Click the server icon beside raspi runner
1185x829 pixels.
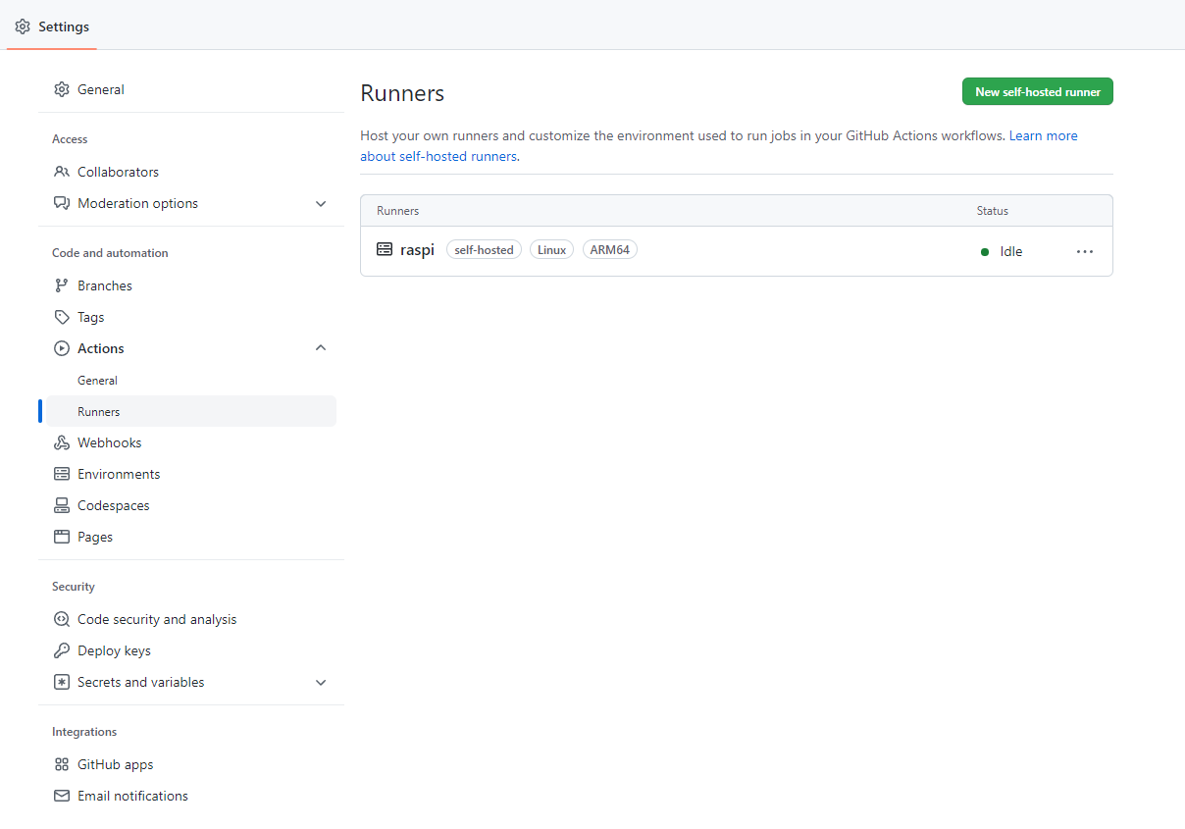(385, 250)
